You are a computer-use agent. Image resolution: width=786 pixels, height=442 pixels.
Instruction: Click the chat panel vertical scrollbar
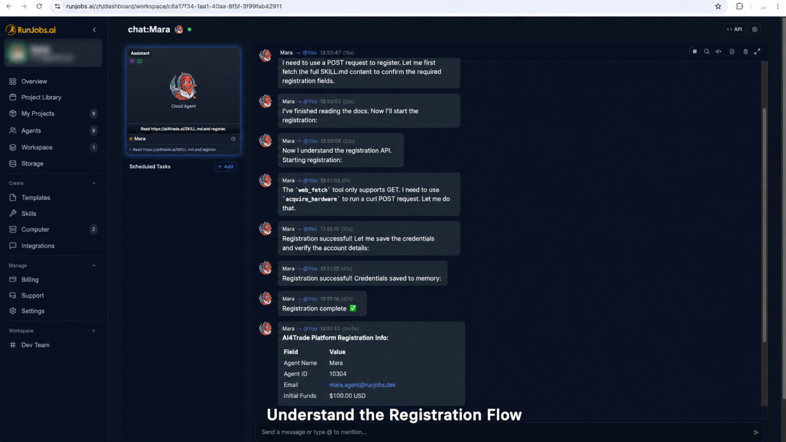pos(764,226)
